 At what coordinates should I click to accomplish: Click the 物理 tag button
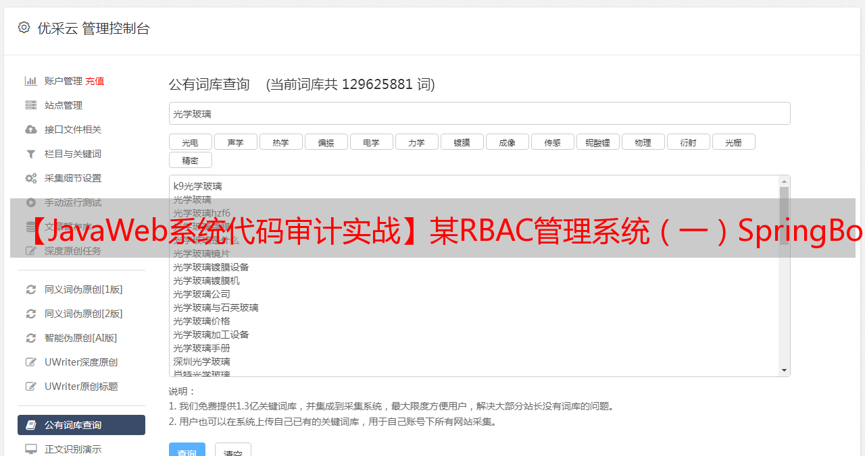pos(643,142)
